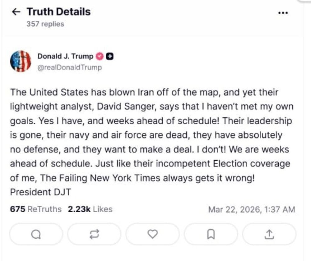
Task: View the 675 ReTruths list
Action: [36, 209]
